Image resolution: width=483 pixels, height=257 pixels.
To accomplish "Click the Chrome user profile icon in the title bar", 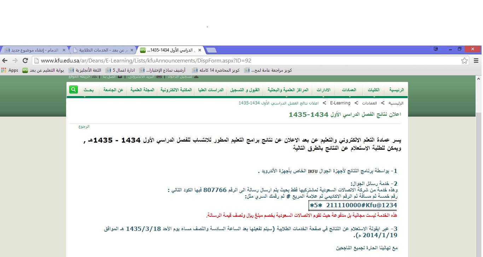I will coord(436,49).
